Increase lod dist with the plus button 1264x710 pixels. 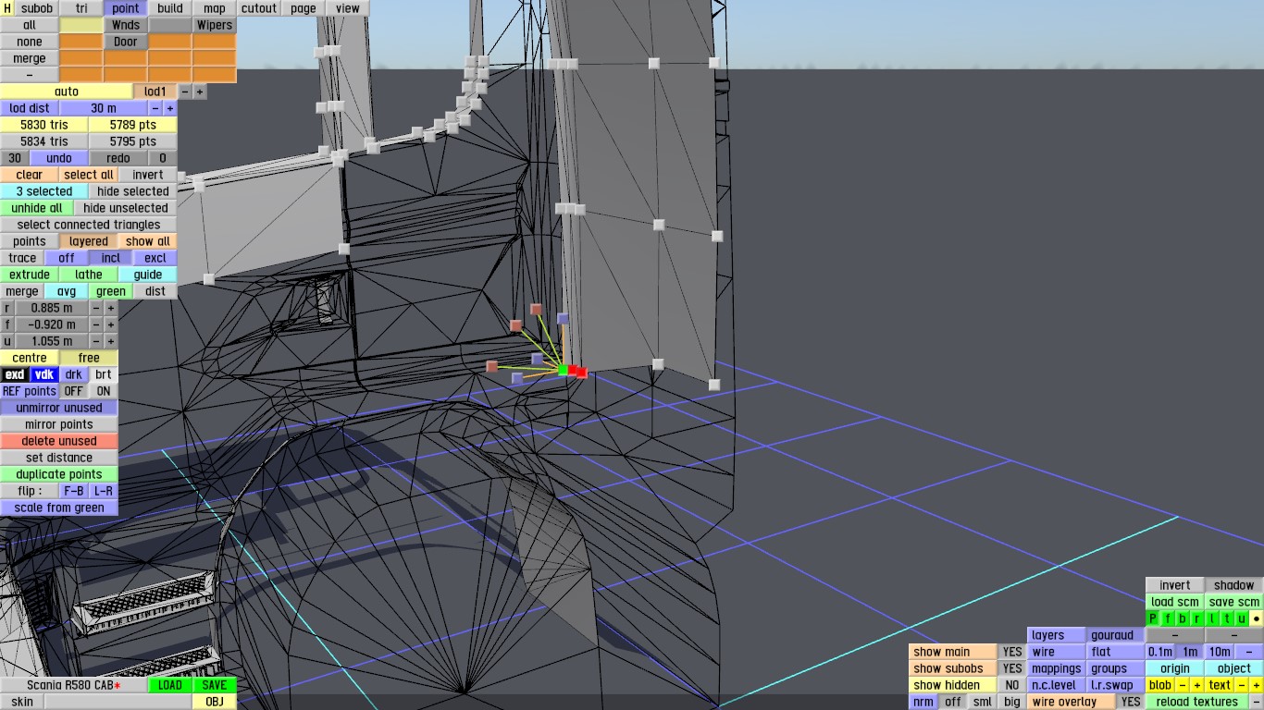click(170, 108)
